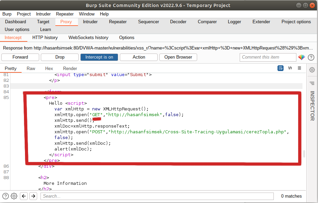Click the editor vertical scrollbar thumb
The width and height of the screenshot is (318, 203).
point(304,154)
